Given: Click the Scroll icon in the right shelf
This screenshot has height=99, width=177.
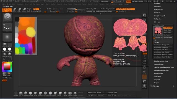Looking at the screenshot, I should (x=144, y=15).
